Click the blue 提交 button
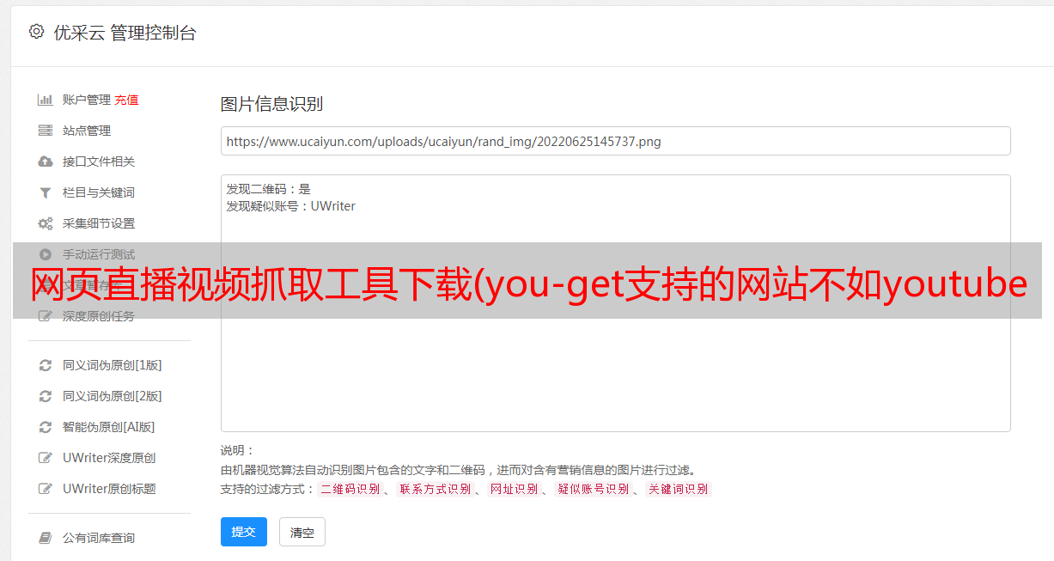 pyautogui.click(x=244, y=532)
